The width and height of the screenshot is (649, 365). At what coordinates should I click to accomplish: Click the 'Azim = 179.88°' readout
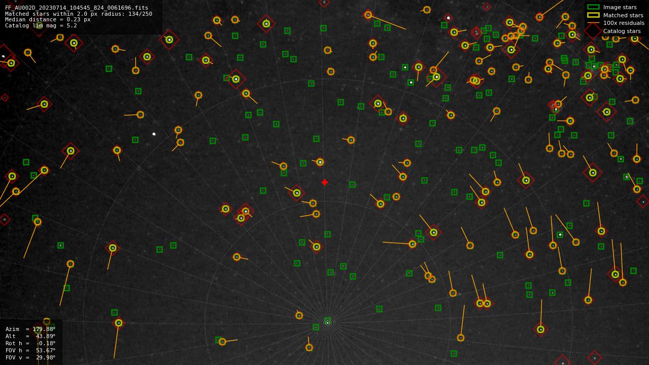[x=30, y=329]
